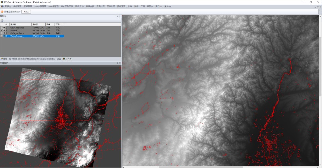Open the 任务管理 menu
The height and width of the screenshot is (168, 322).
point(17,6)
